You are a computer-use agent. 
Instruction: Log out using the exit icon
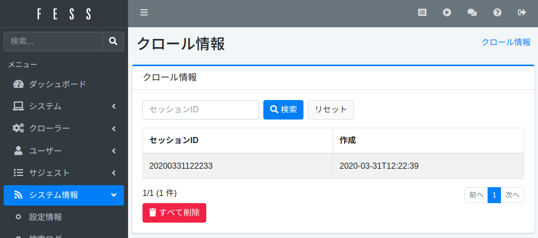coord(522,13)
